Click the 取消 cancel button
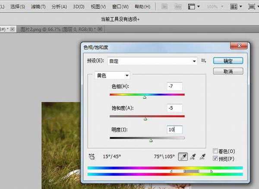259x189 pixels. click(228, 71)
